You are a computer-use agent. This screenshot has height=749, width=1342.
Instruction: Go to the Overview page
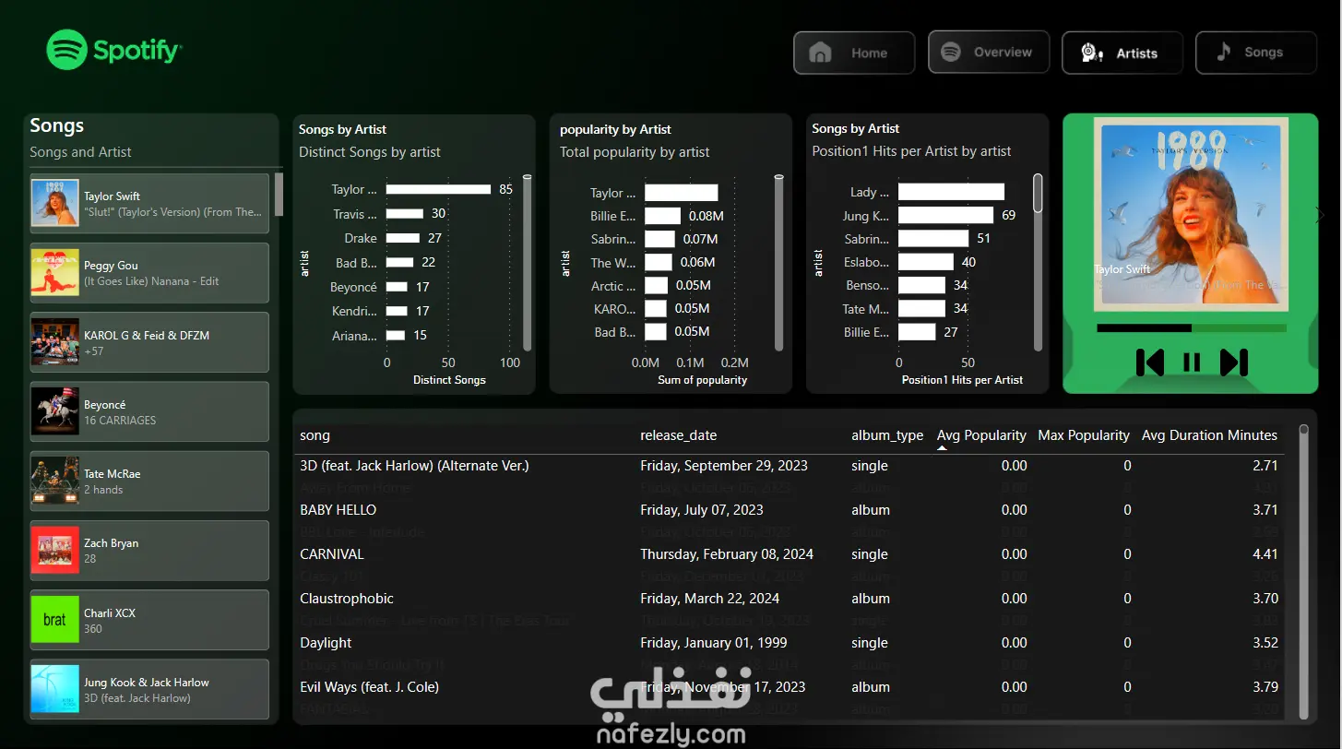pos(989,53)
